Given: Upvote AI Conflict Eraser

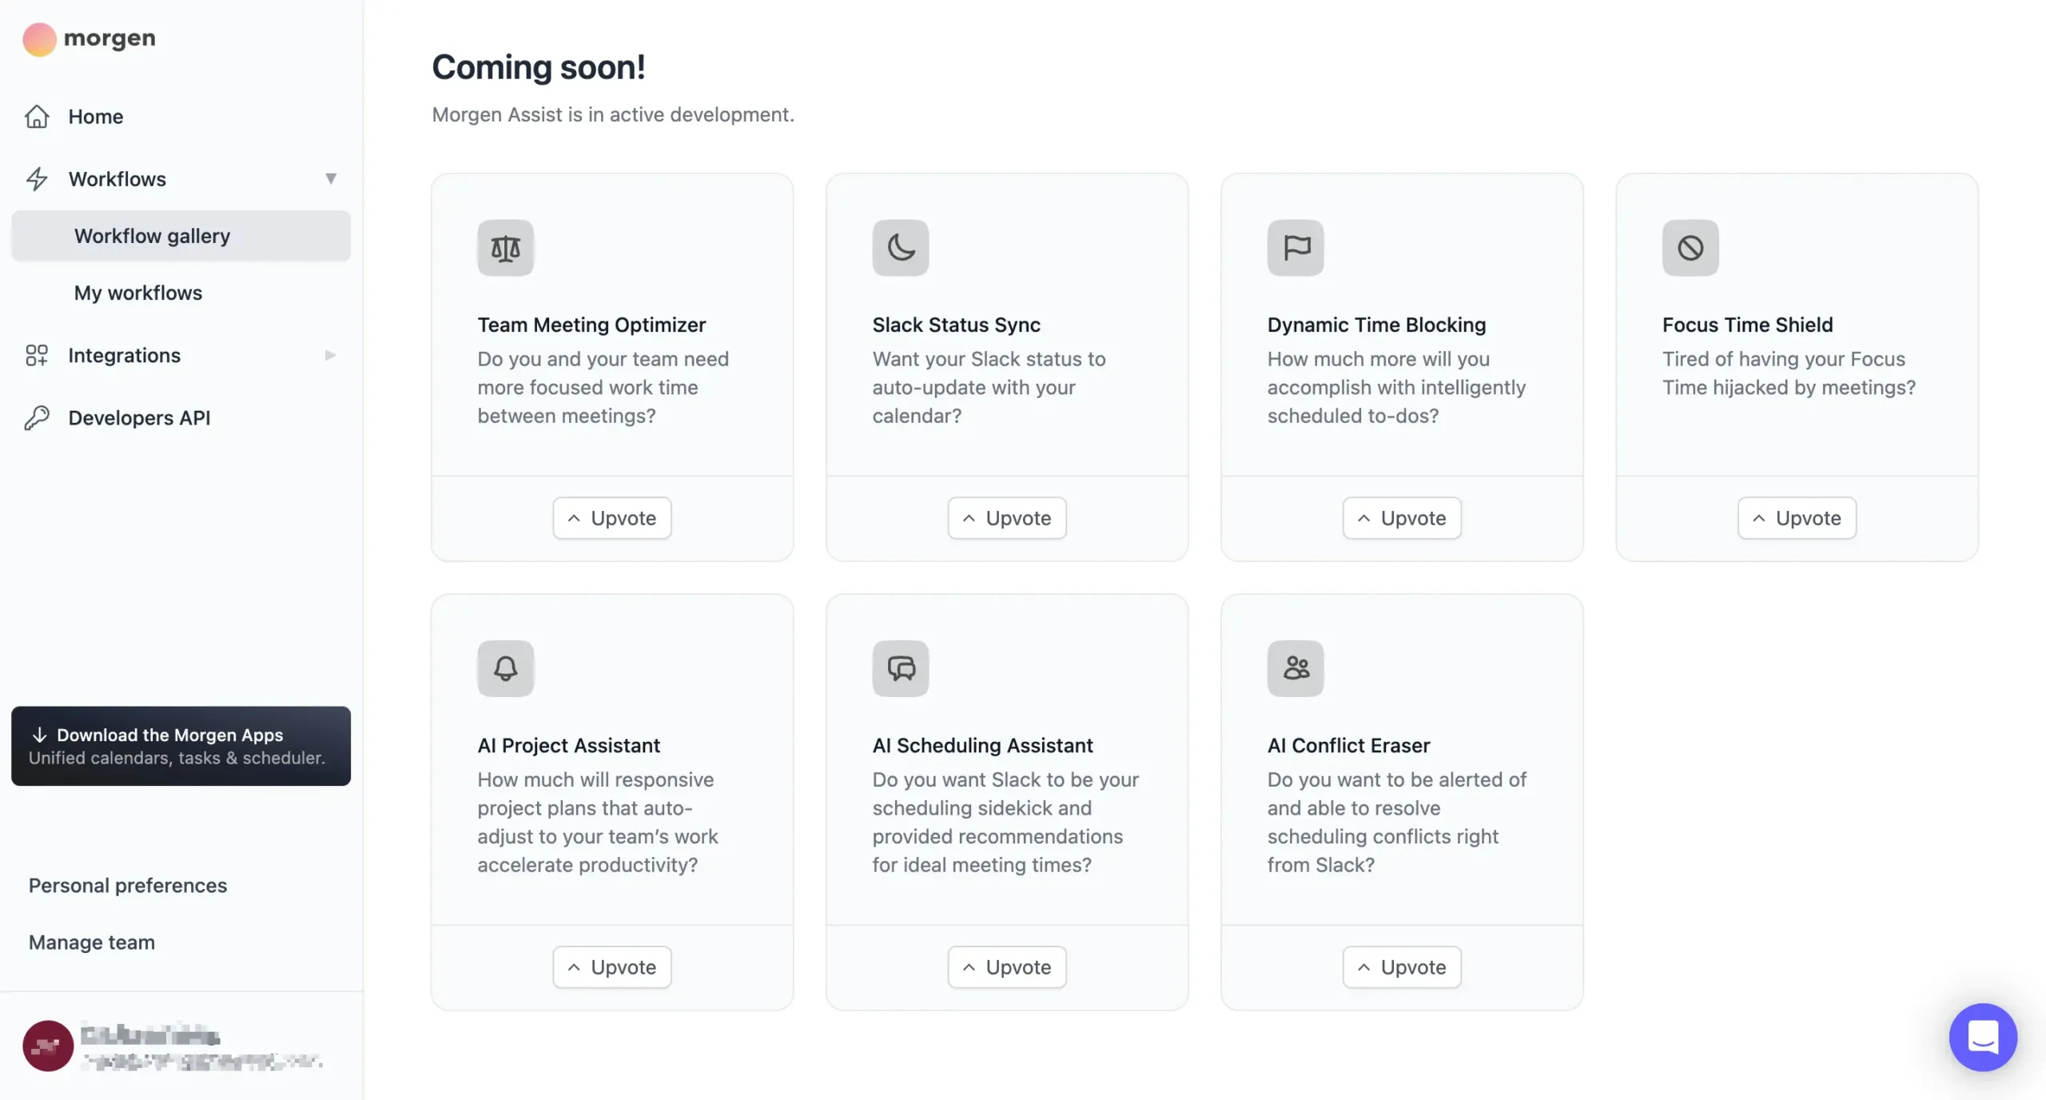Looking at the screenshot, I should pyautogui.click(x=1400, y=966).
